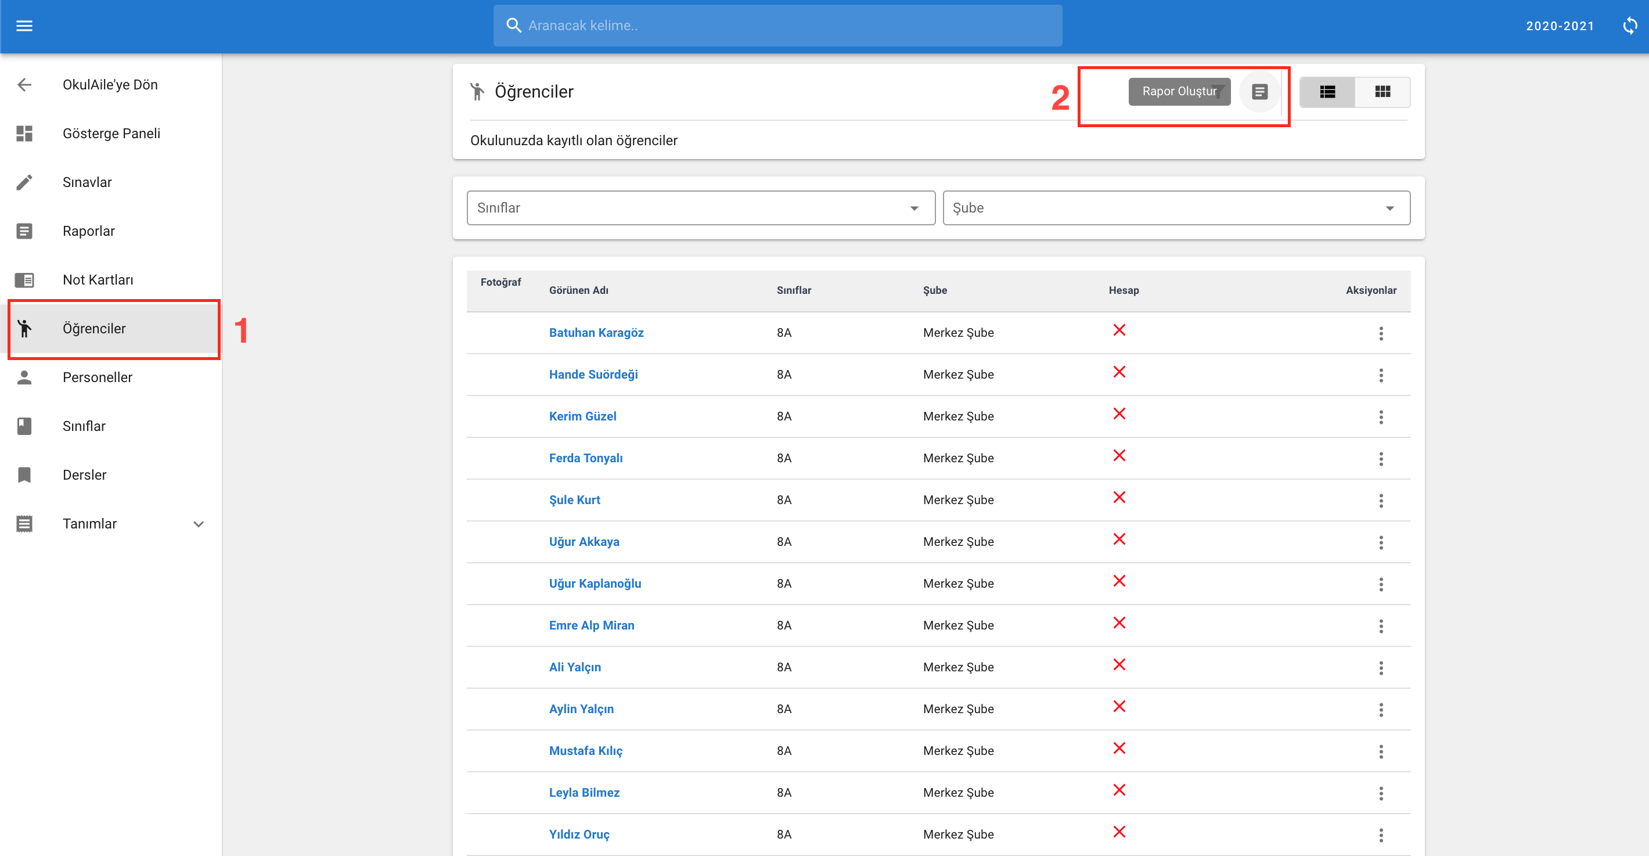Click the 2020-2021 academic year label
This screenshot has width=1649, height=856.
(1560, 26)
